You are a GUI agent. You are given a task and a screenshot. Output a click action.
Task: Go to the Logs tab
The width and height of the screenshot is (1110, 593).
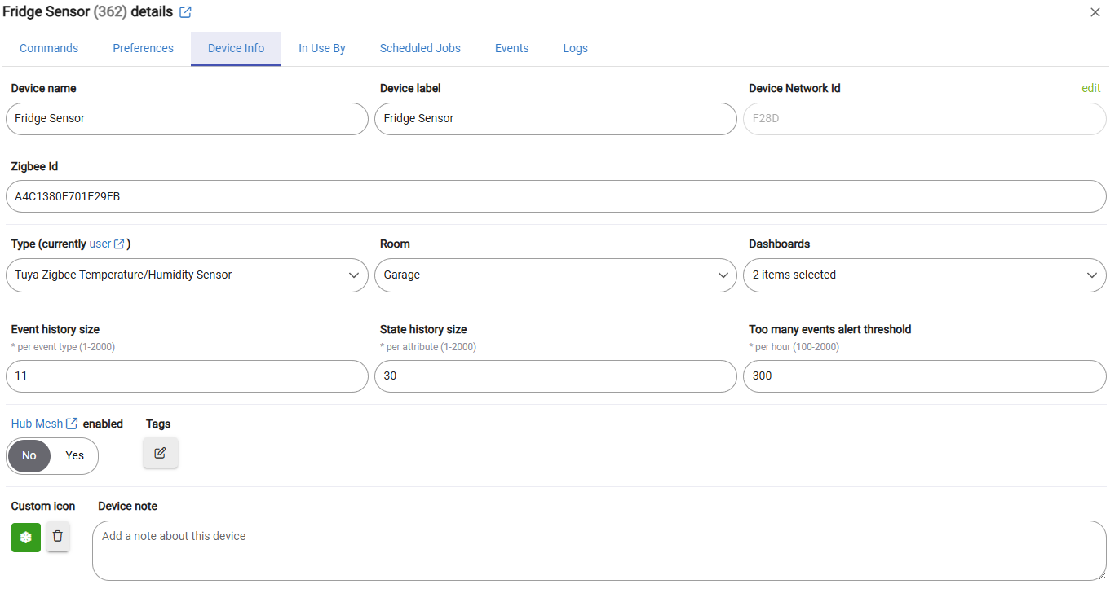[575, 49]
